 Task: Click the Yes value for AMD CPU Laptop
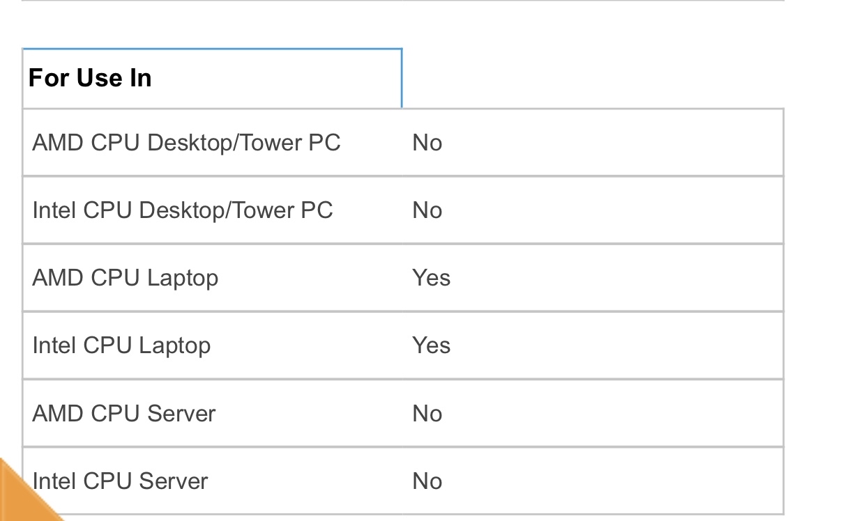[x=431, y=278]
